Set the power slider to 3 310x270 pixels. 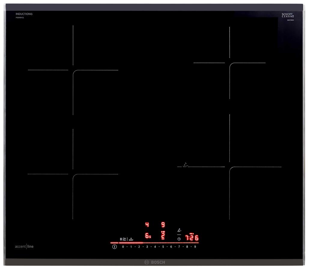(147, 247)
